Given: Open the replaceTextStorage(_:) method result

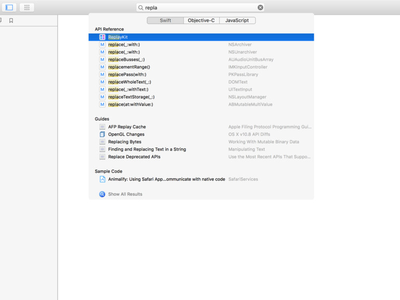Looking at the screenshot, I should [x=201, y=97].
